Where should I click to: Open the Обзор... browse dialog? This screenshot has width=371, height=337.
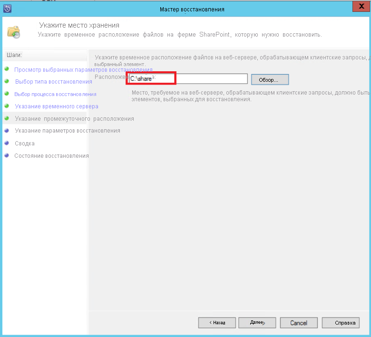pyautogui.click(x=270, y=80)
